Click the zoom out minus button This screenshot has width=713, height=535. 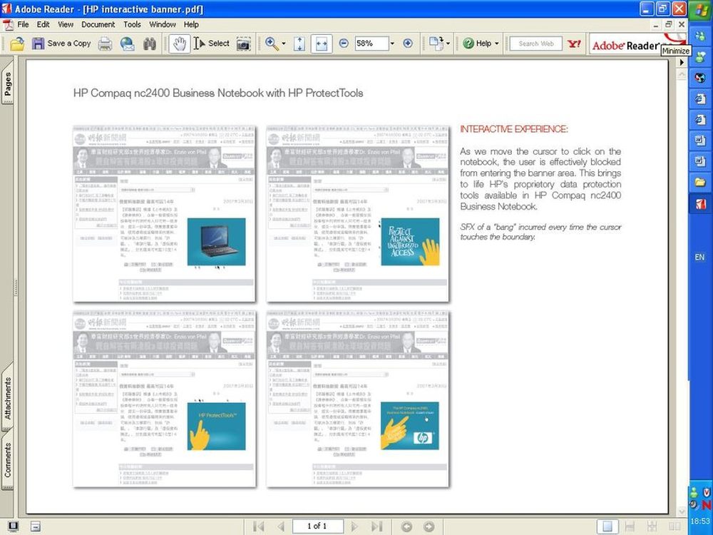[344, 44]
